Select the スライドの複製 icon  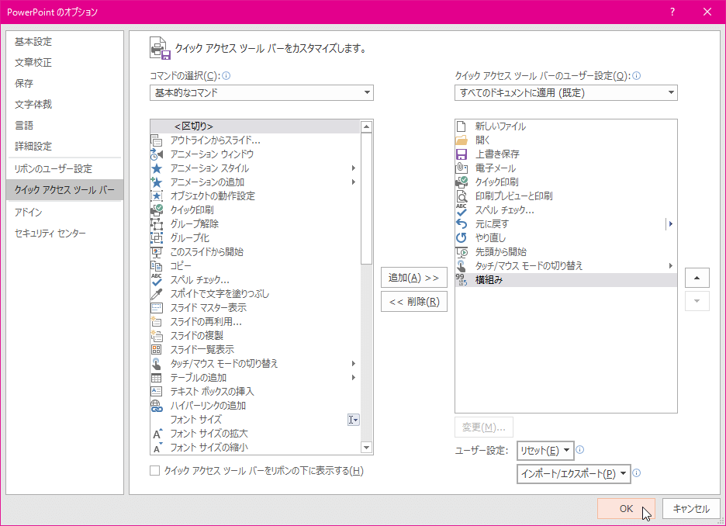[x=157, y=336]
